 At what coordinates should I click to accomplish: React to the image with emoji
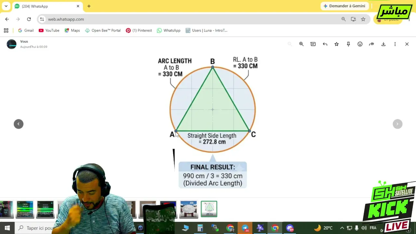(360, 44)
